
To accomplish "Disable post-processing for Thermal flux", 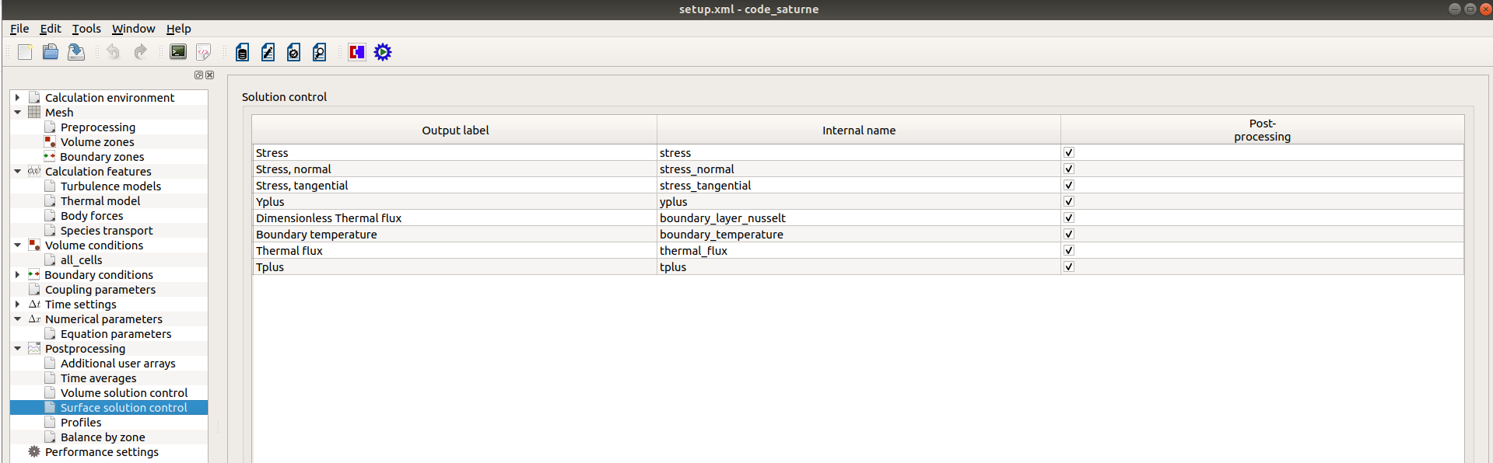I will [1069, 251].
